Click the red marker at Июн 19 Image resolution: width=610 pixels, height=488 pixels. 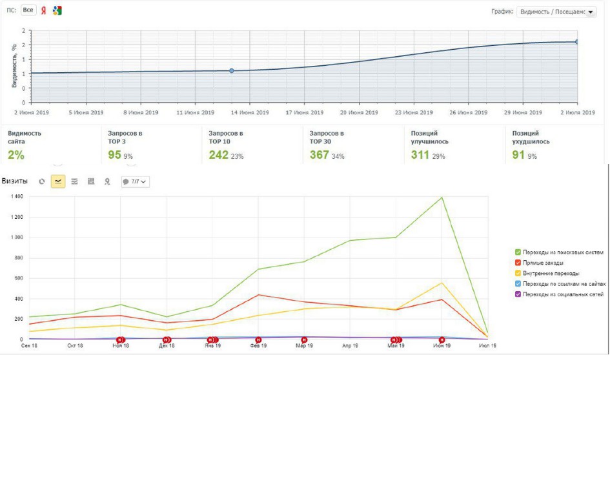tap(442, 340)
